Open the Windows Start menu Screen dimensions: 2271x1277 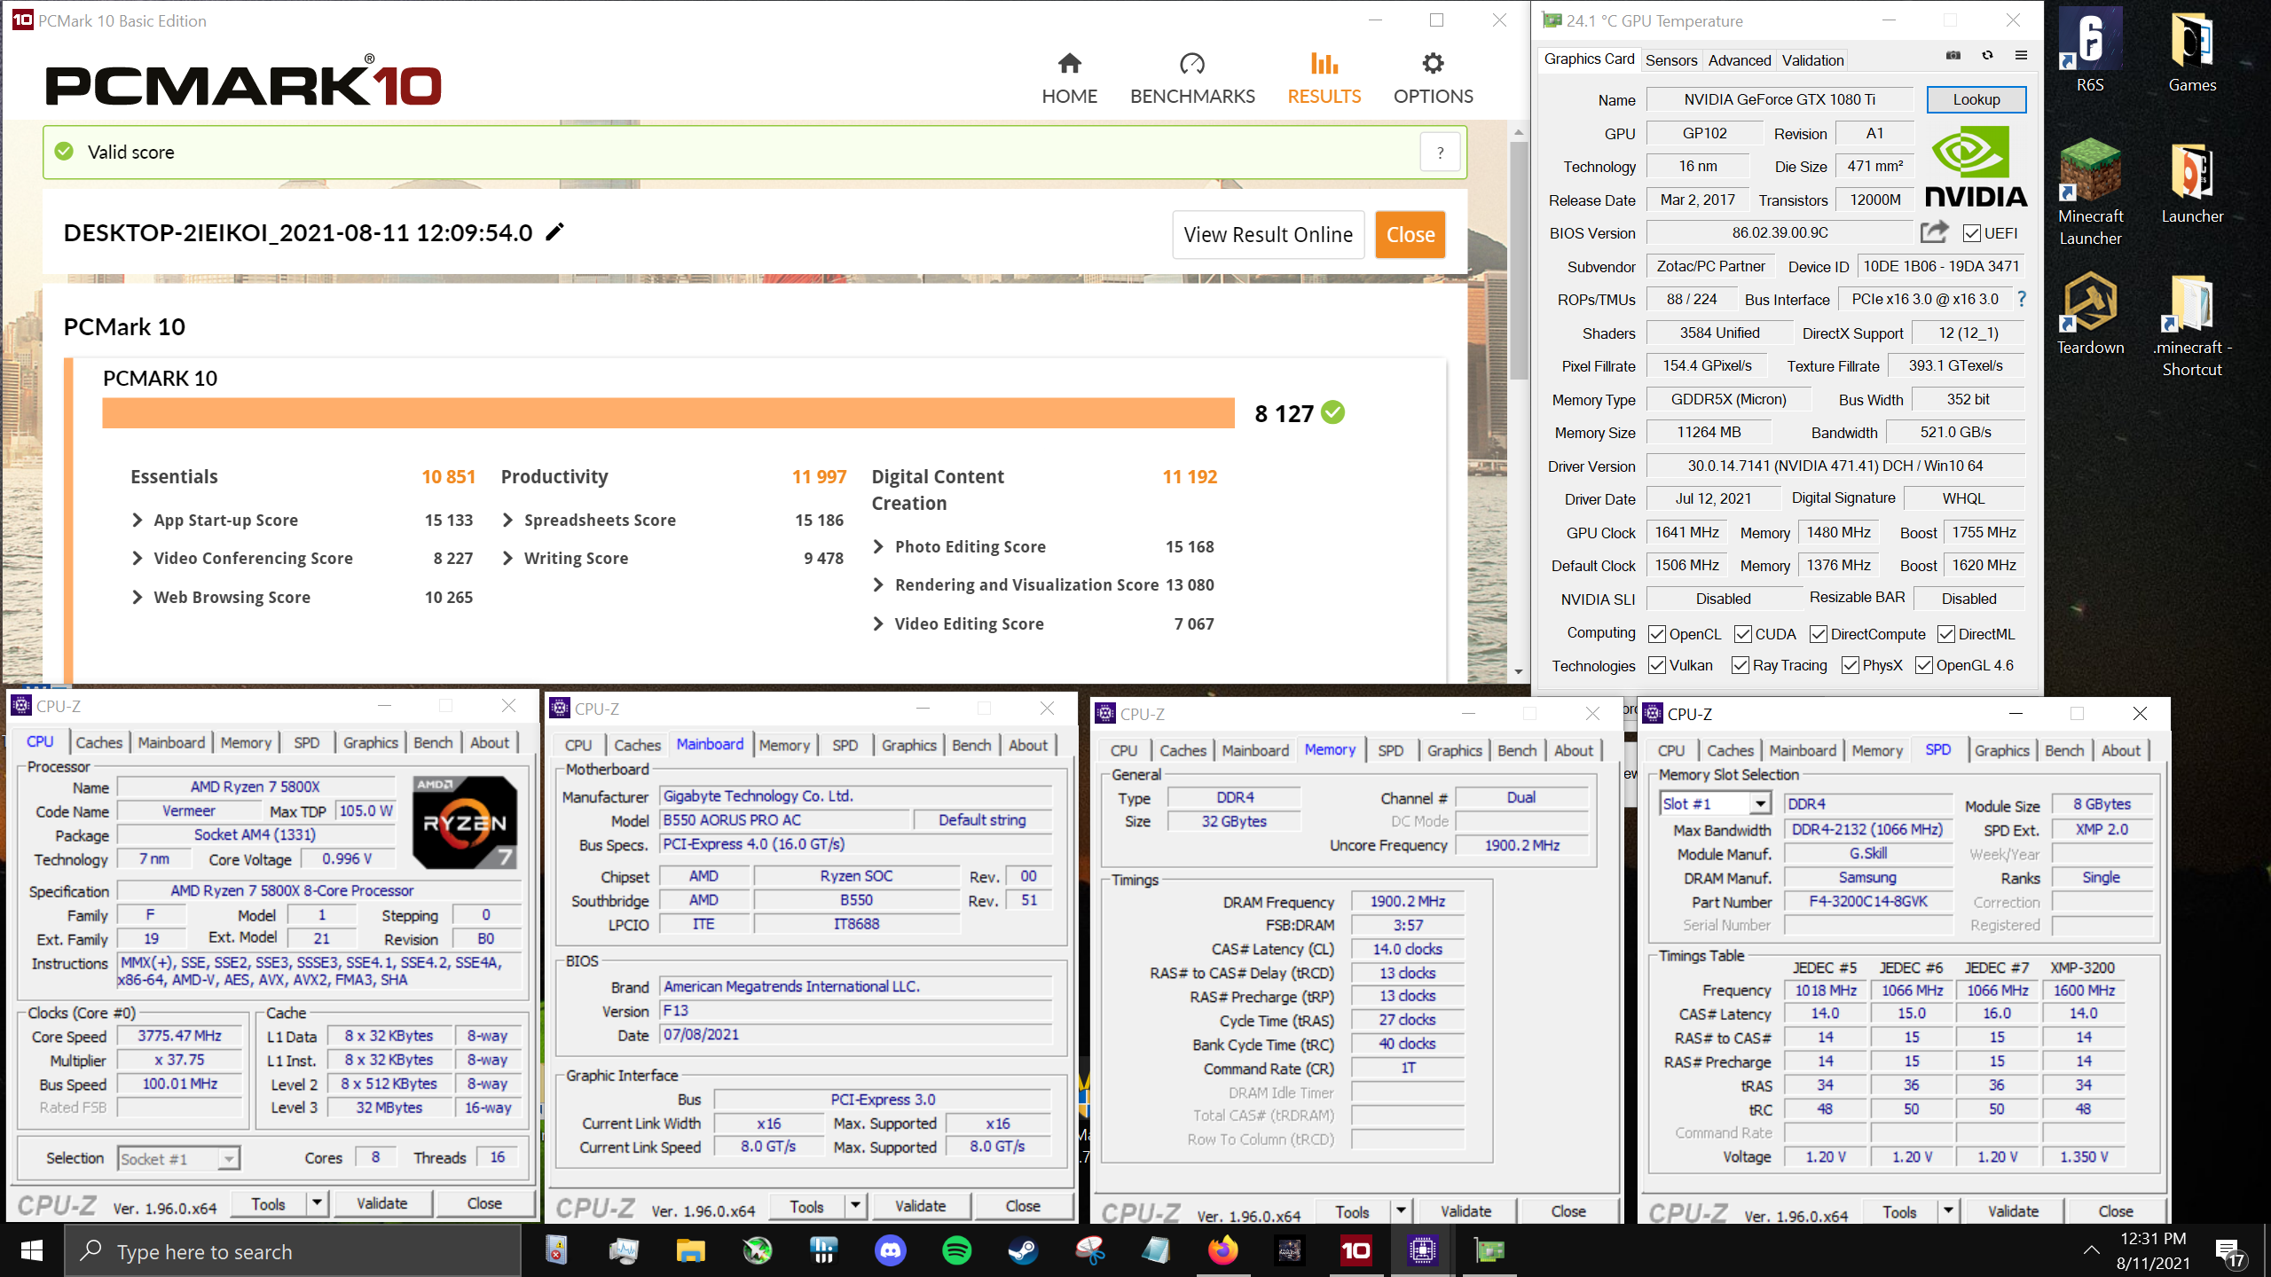click(32, 1251)
